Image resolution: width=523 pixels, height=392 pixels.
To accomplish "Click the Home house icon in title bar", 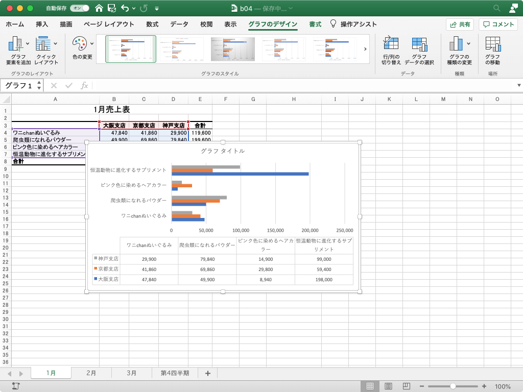I will tap(99, 8).
